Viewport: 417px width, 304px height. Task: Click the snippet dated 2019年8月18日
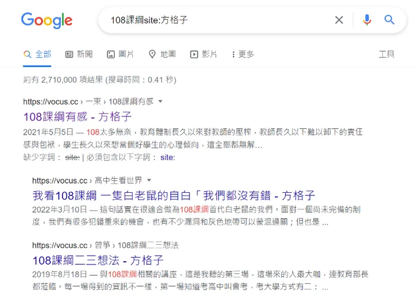point(200,280)
